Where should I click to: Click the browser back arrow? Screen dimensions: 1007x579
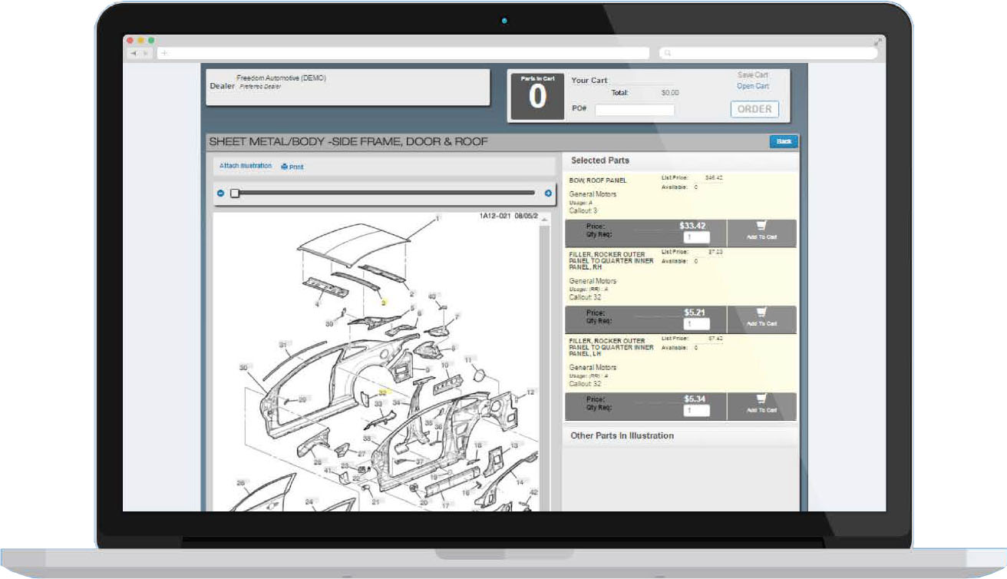[134, 54]
